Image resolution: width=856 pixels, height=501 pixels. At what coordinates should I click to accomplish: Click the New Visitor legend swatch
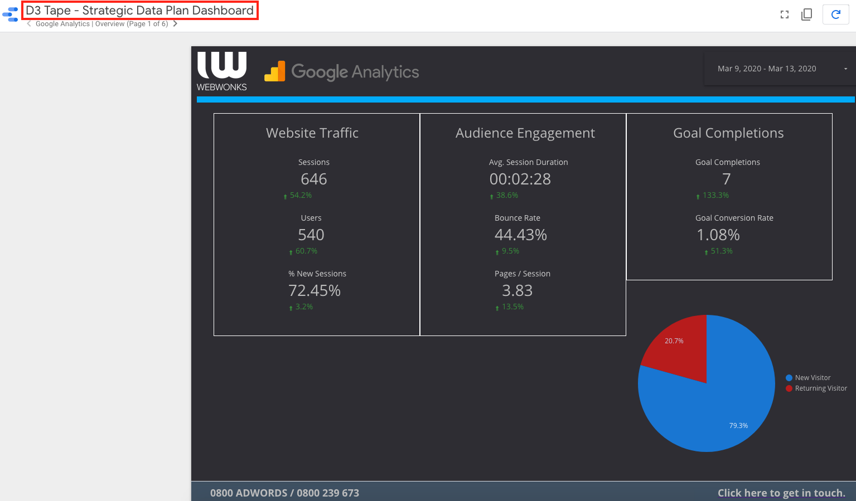789,378
